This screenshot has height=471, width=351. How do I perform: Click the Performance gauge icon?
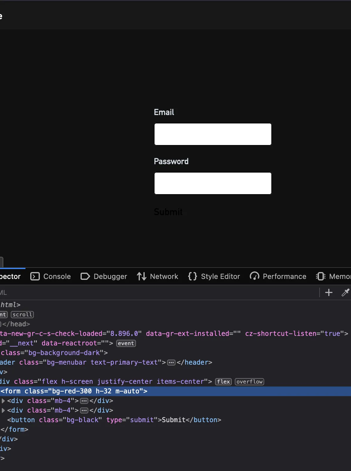(x=255, y=276)
